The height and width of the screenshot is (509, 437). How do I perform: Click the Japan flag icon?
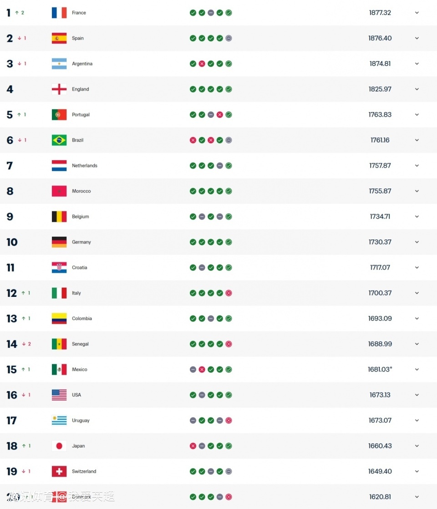click(59, 446)
